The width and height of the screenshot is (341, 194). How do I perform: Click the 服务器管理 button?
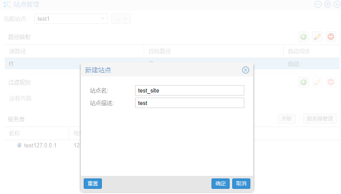click(319, 118)
